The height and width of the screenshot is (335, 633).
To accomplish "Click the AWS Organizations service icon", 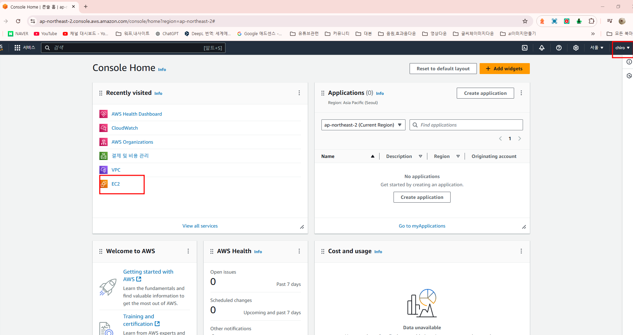I will pos(104,142).
